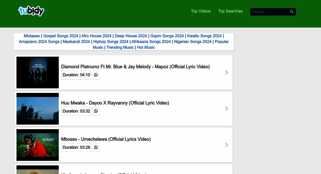
Task: Click Huu Mwaka video thumbnail
Action: (x=38, y=109)
